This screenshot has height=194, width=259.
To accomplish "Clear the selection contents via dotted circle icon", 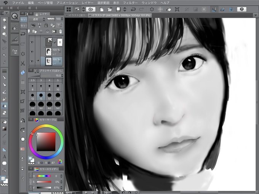I will pos(152,10).
